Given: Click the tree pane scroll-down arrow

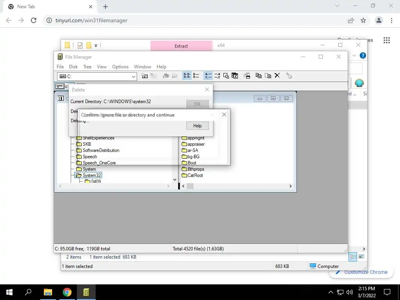Looking at the screenshot, I should click(x=175, y=180).
